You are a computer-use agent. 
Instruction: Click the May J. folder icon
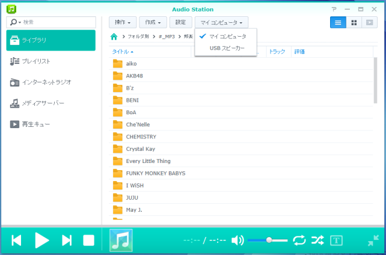(118, 210)
